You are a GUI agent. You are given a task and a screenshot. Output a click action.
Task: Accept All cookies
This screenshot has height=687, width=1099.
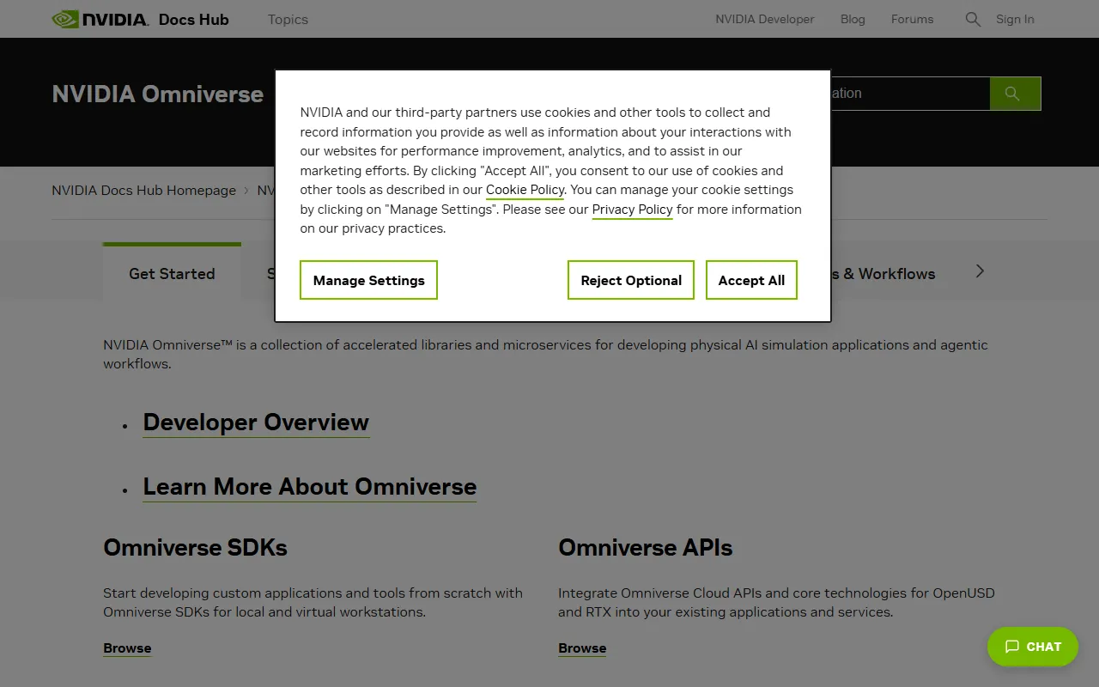[751, 280]
